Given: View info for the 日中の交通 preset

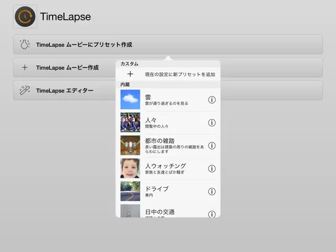Looking at the screenshot, I should tap(212, 214).
